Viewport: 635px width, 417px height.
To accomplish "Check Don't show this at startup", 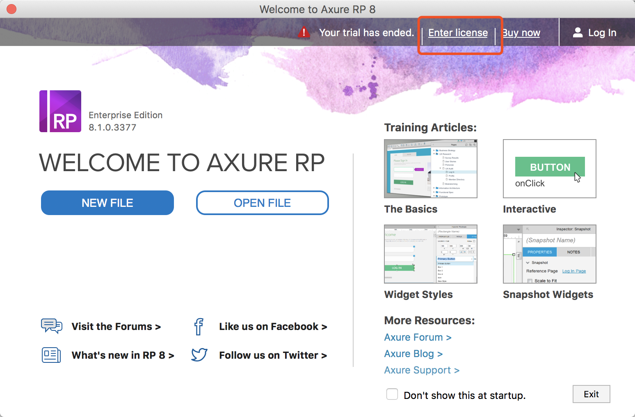I will coord(392,394).
